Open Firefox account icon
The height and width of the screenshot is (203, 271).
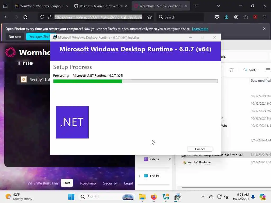click(236, 17)
